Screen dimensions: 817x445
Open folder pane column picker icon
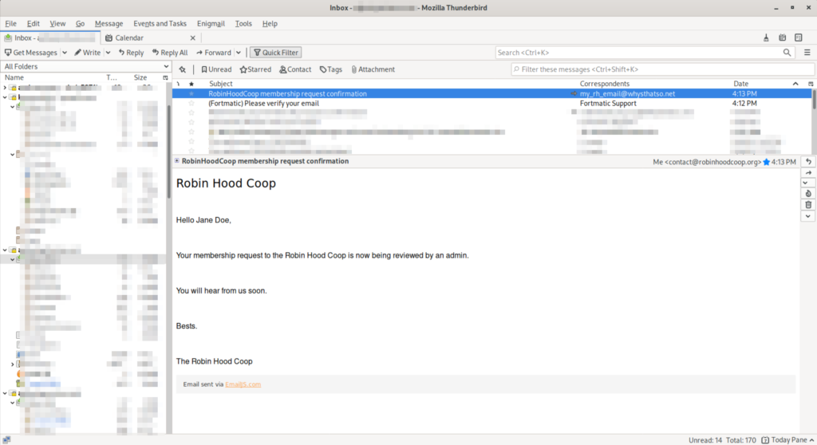[165, 77]
